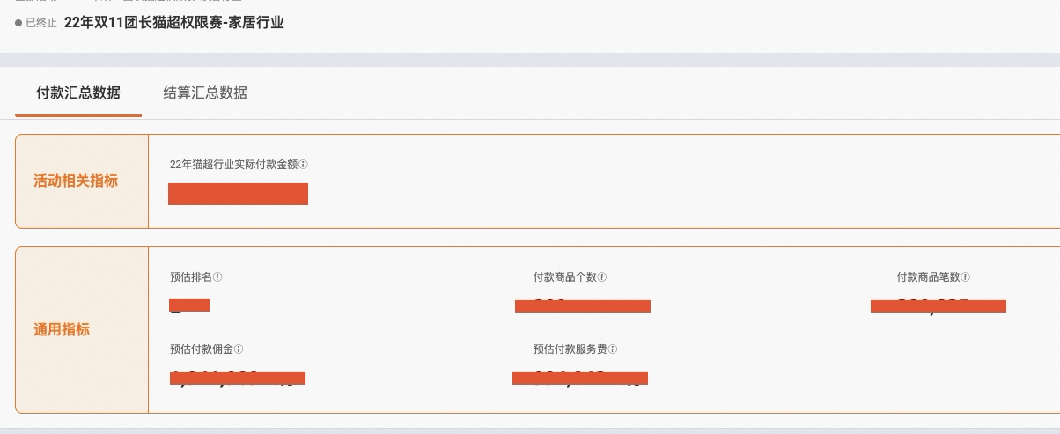Click the 已终止 status label

click(x=40, y=24)
